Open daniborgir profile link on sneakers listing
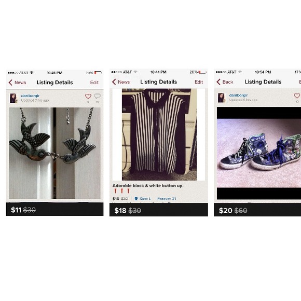The image size is (301, 301). [238, 95]
